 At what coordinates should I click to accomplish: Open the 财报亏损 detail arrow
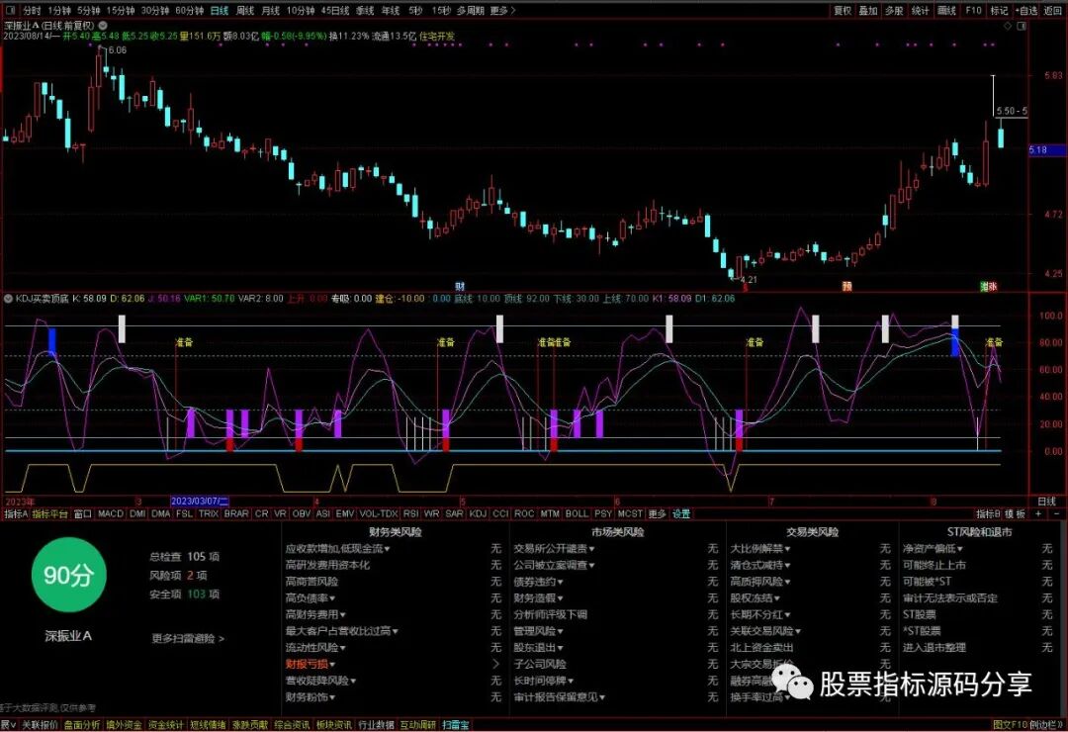[x=495, y=664]
